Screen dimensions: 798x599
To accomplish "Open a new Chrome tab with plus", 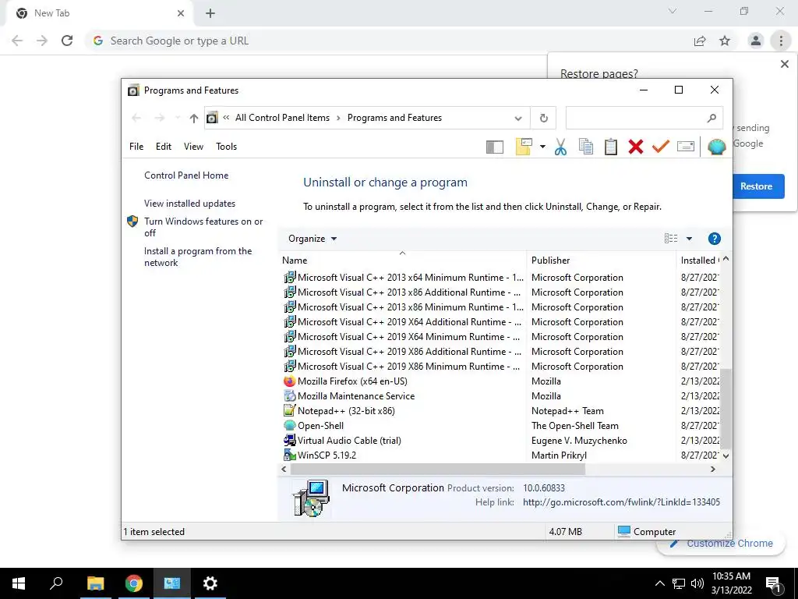I will pos(210,13).
